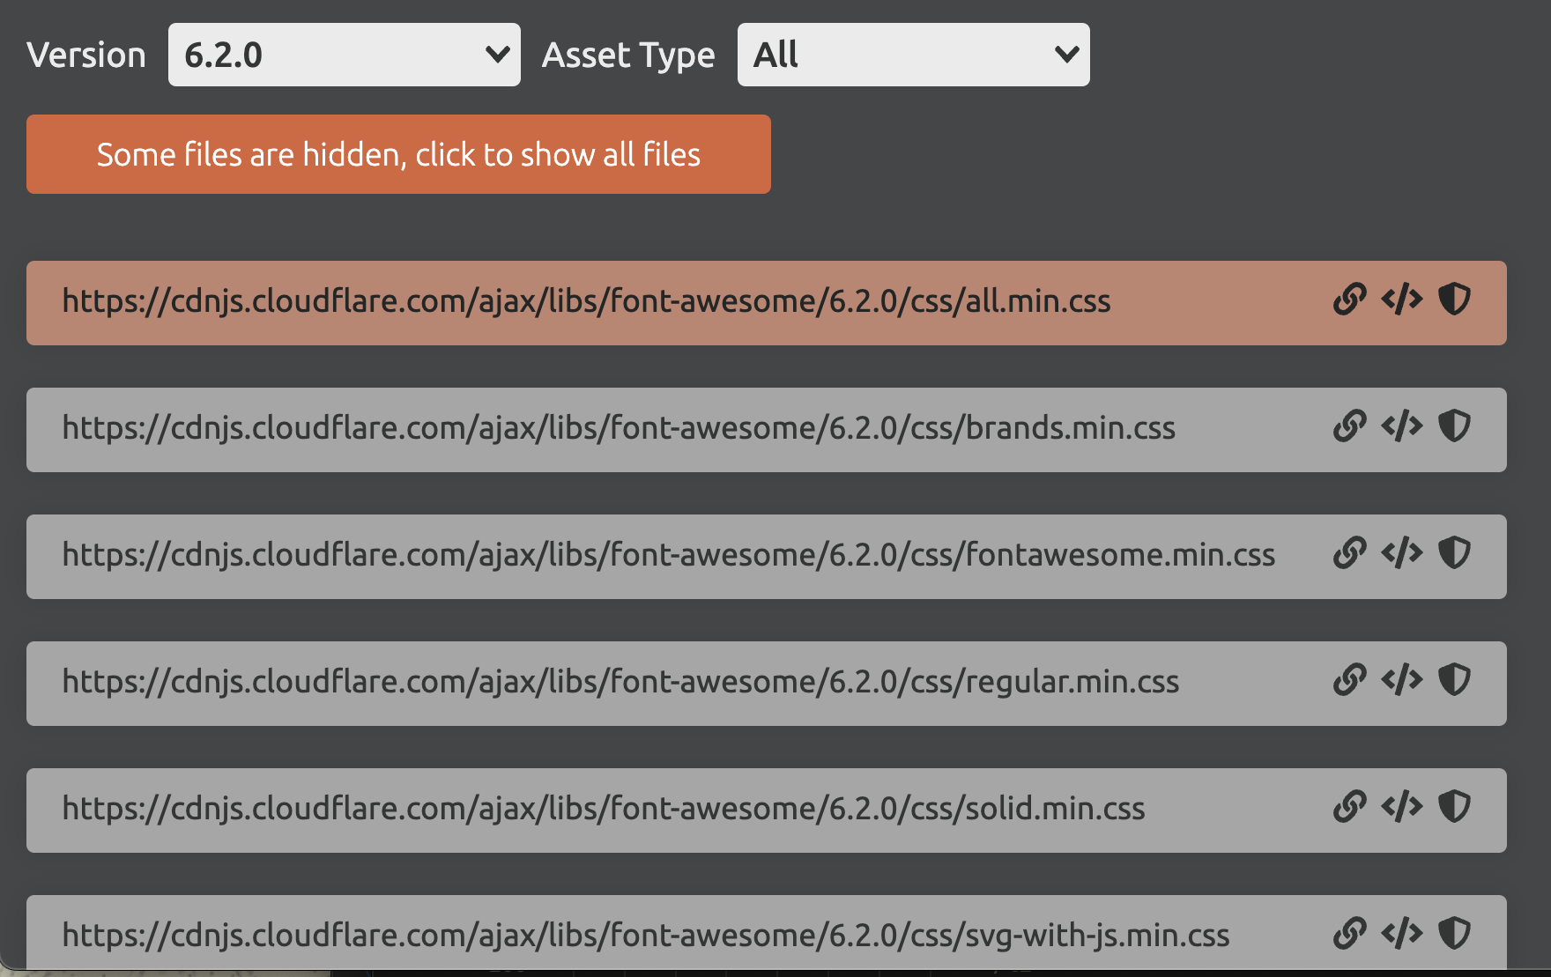Copy URL link icon for solid.min.css
This screenshot has height=977, width=1551.
tap(1349, 807)
